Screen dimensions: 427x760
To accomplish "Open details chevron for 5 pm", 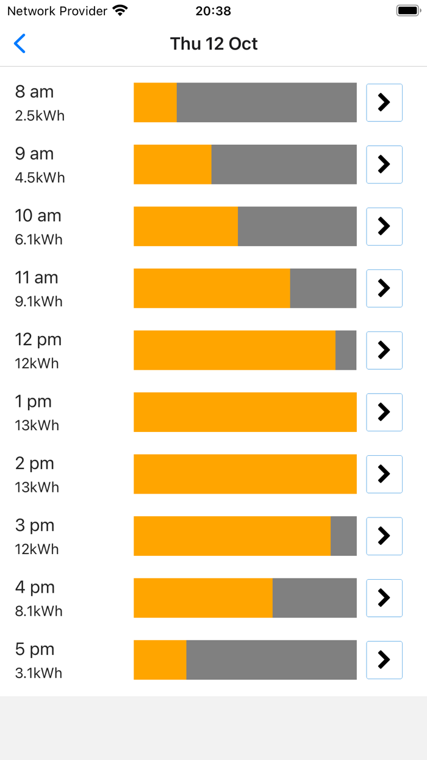I will point(384,660).
